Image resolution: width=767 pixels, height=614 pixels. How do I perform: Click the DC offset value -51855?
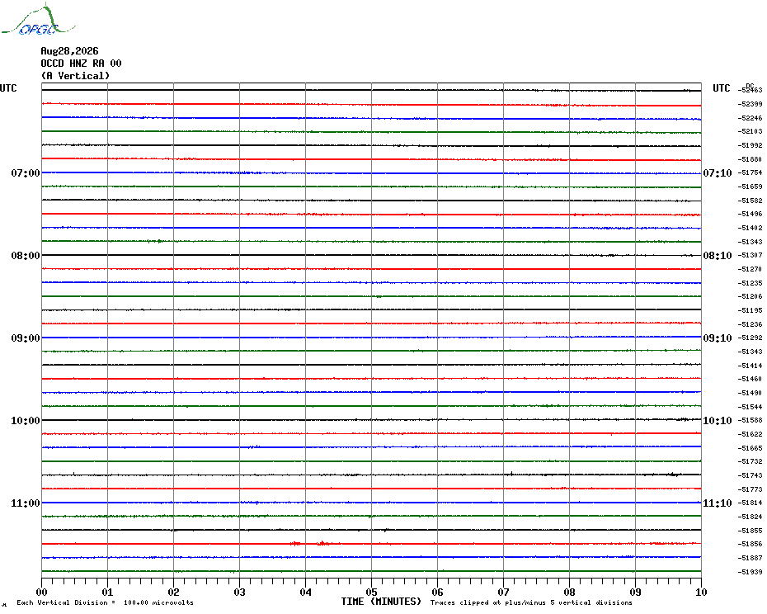point(751,531)
